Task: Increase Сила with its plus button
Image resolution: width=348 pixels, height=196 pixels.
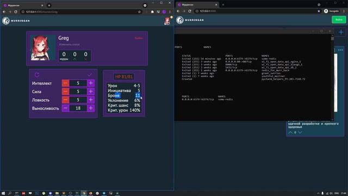Action: (91, 91)
